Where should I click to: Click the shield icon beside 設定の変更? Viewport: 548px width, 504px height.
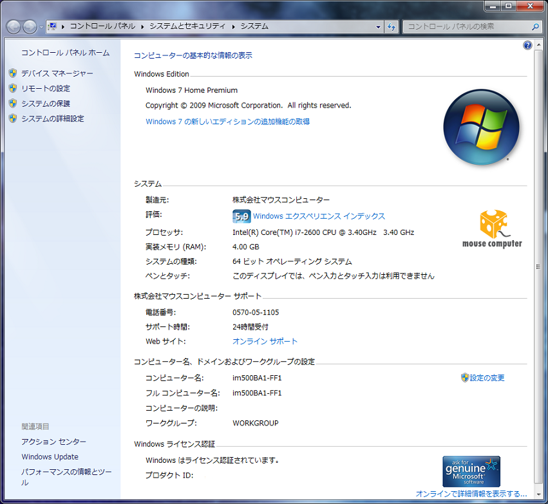[x=464, y=378]
